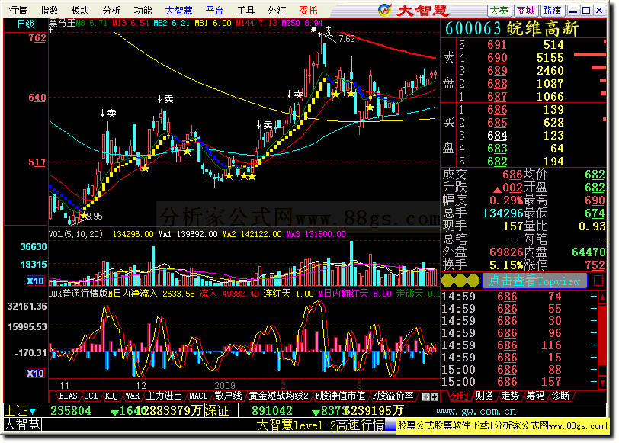619x443 pixels.
Task: Open the 委托 menu
Action: [308, 10]
